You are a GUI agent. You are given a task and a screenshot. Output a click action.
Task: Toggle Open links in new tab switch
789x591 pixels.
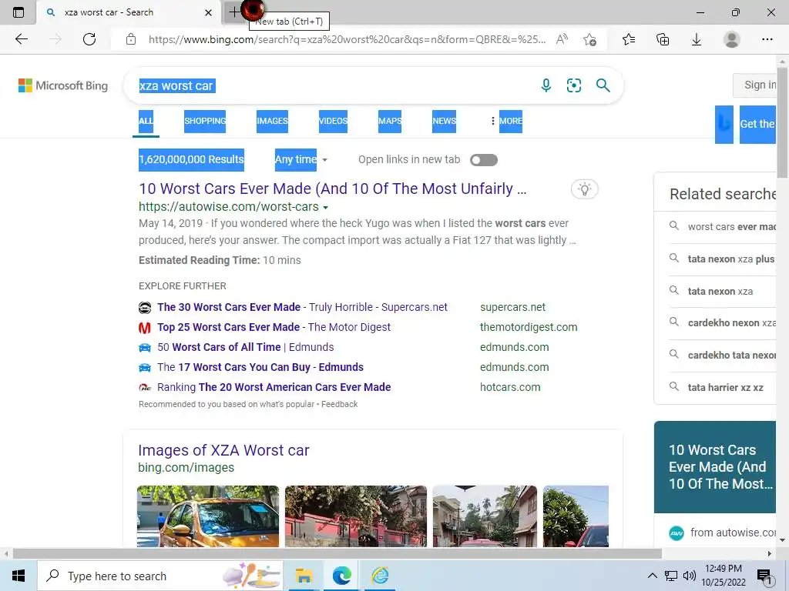tap(484, 160)
